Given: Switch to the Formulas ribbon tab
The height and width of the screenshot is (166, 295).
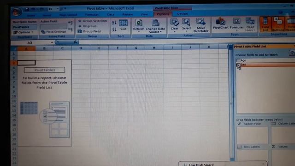Looking at the screenshot, I should (92, 15).
